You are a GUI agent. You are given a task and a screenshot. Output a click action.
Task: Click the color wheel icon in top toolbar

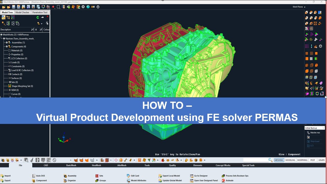pyautogui.click(x=43, y=7)
